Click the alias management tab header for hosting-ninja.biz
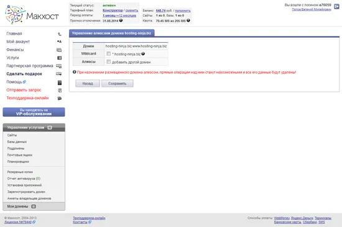The image size is (342, 227). pos(112,33)
